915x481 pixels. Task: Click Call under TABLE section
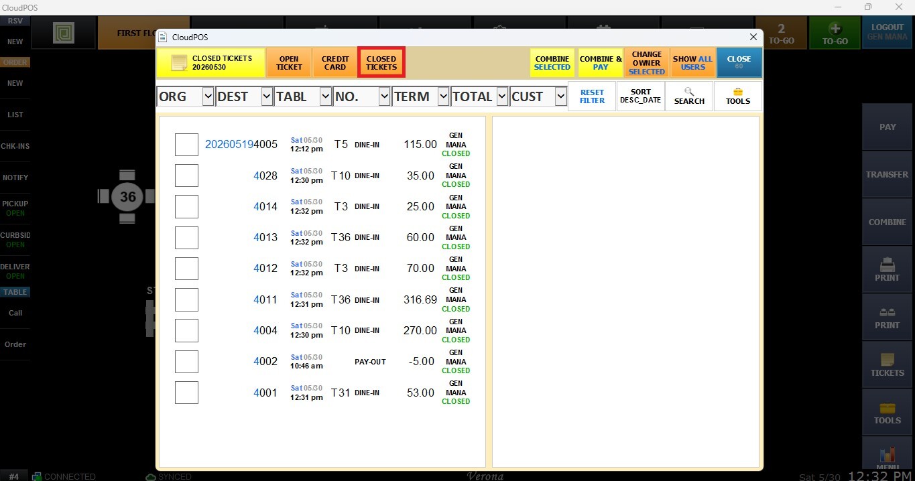pyautogui.click(x=15, y=313)
